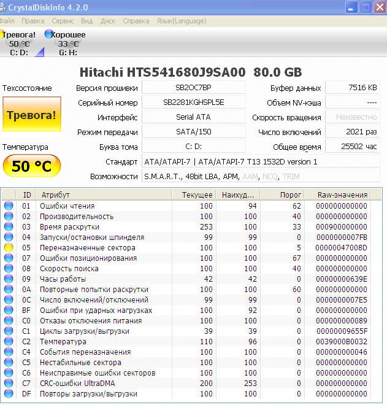Viewport: 387px width, 405px height.
Task: Click the buffer size value 7516 KB
Action: [353, 88]
